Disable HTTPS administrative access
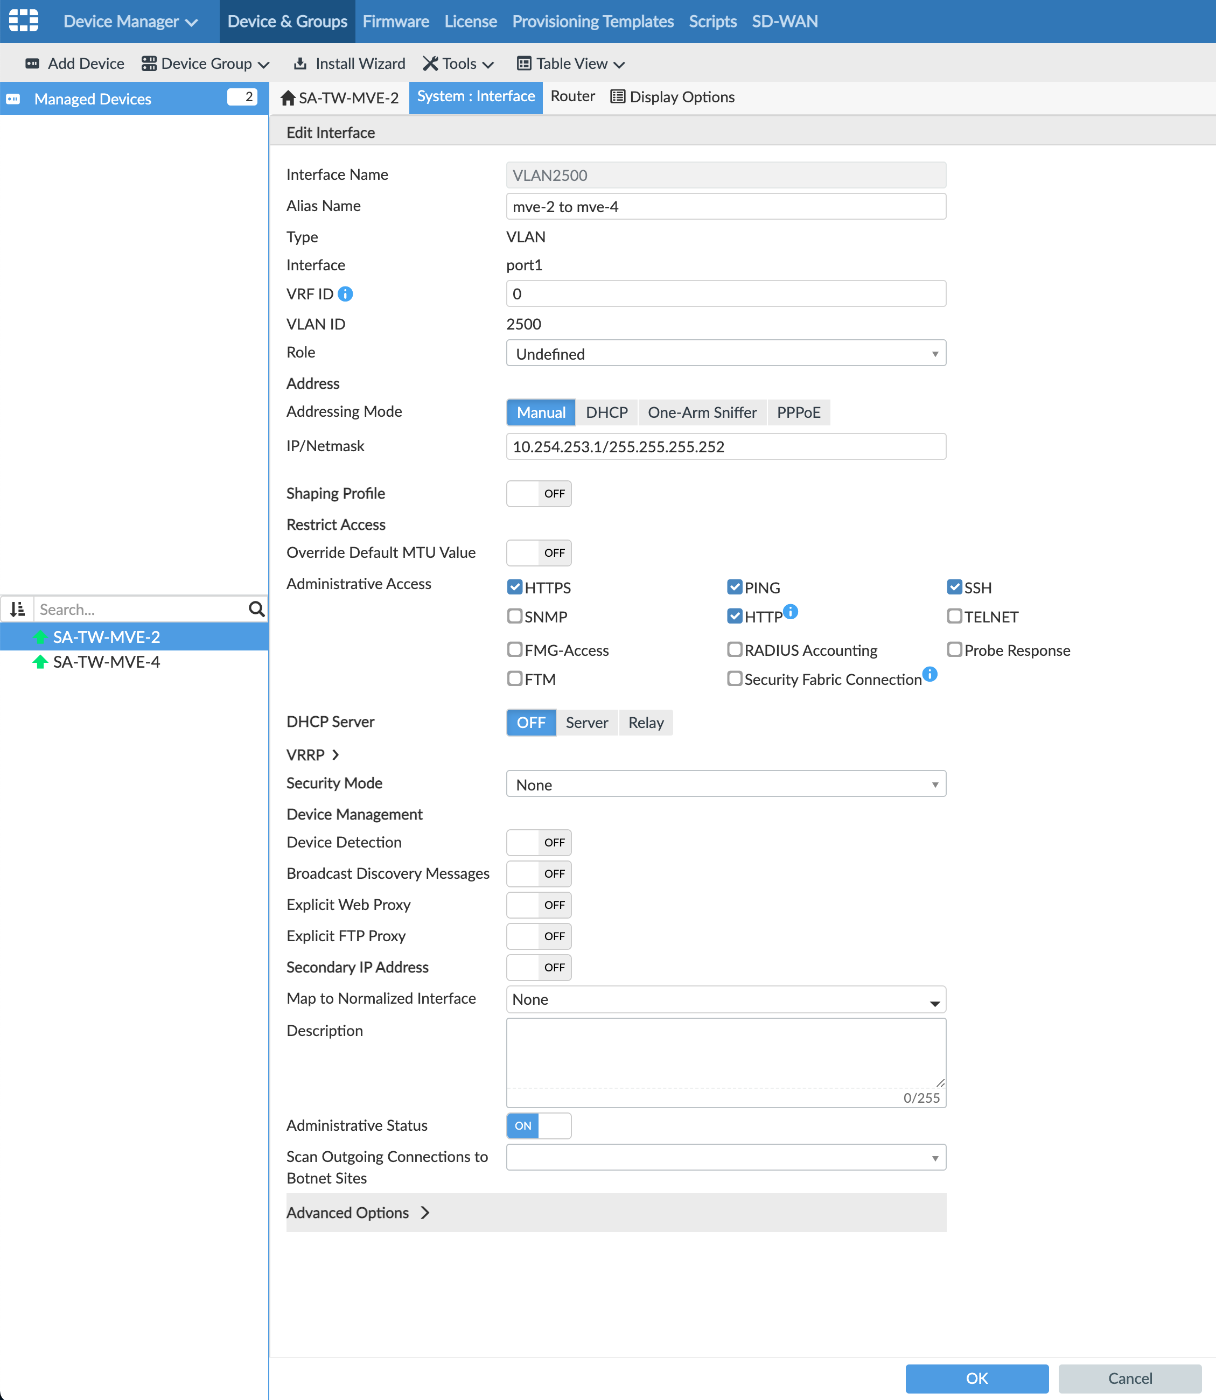1216x1400 pixels. pos(514,586)
